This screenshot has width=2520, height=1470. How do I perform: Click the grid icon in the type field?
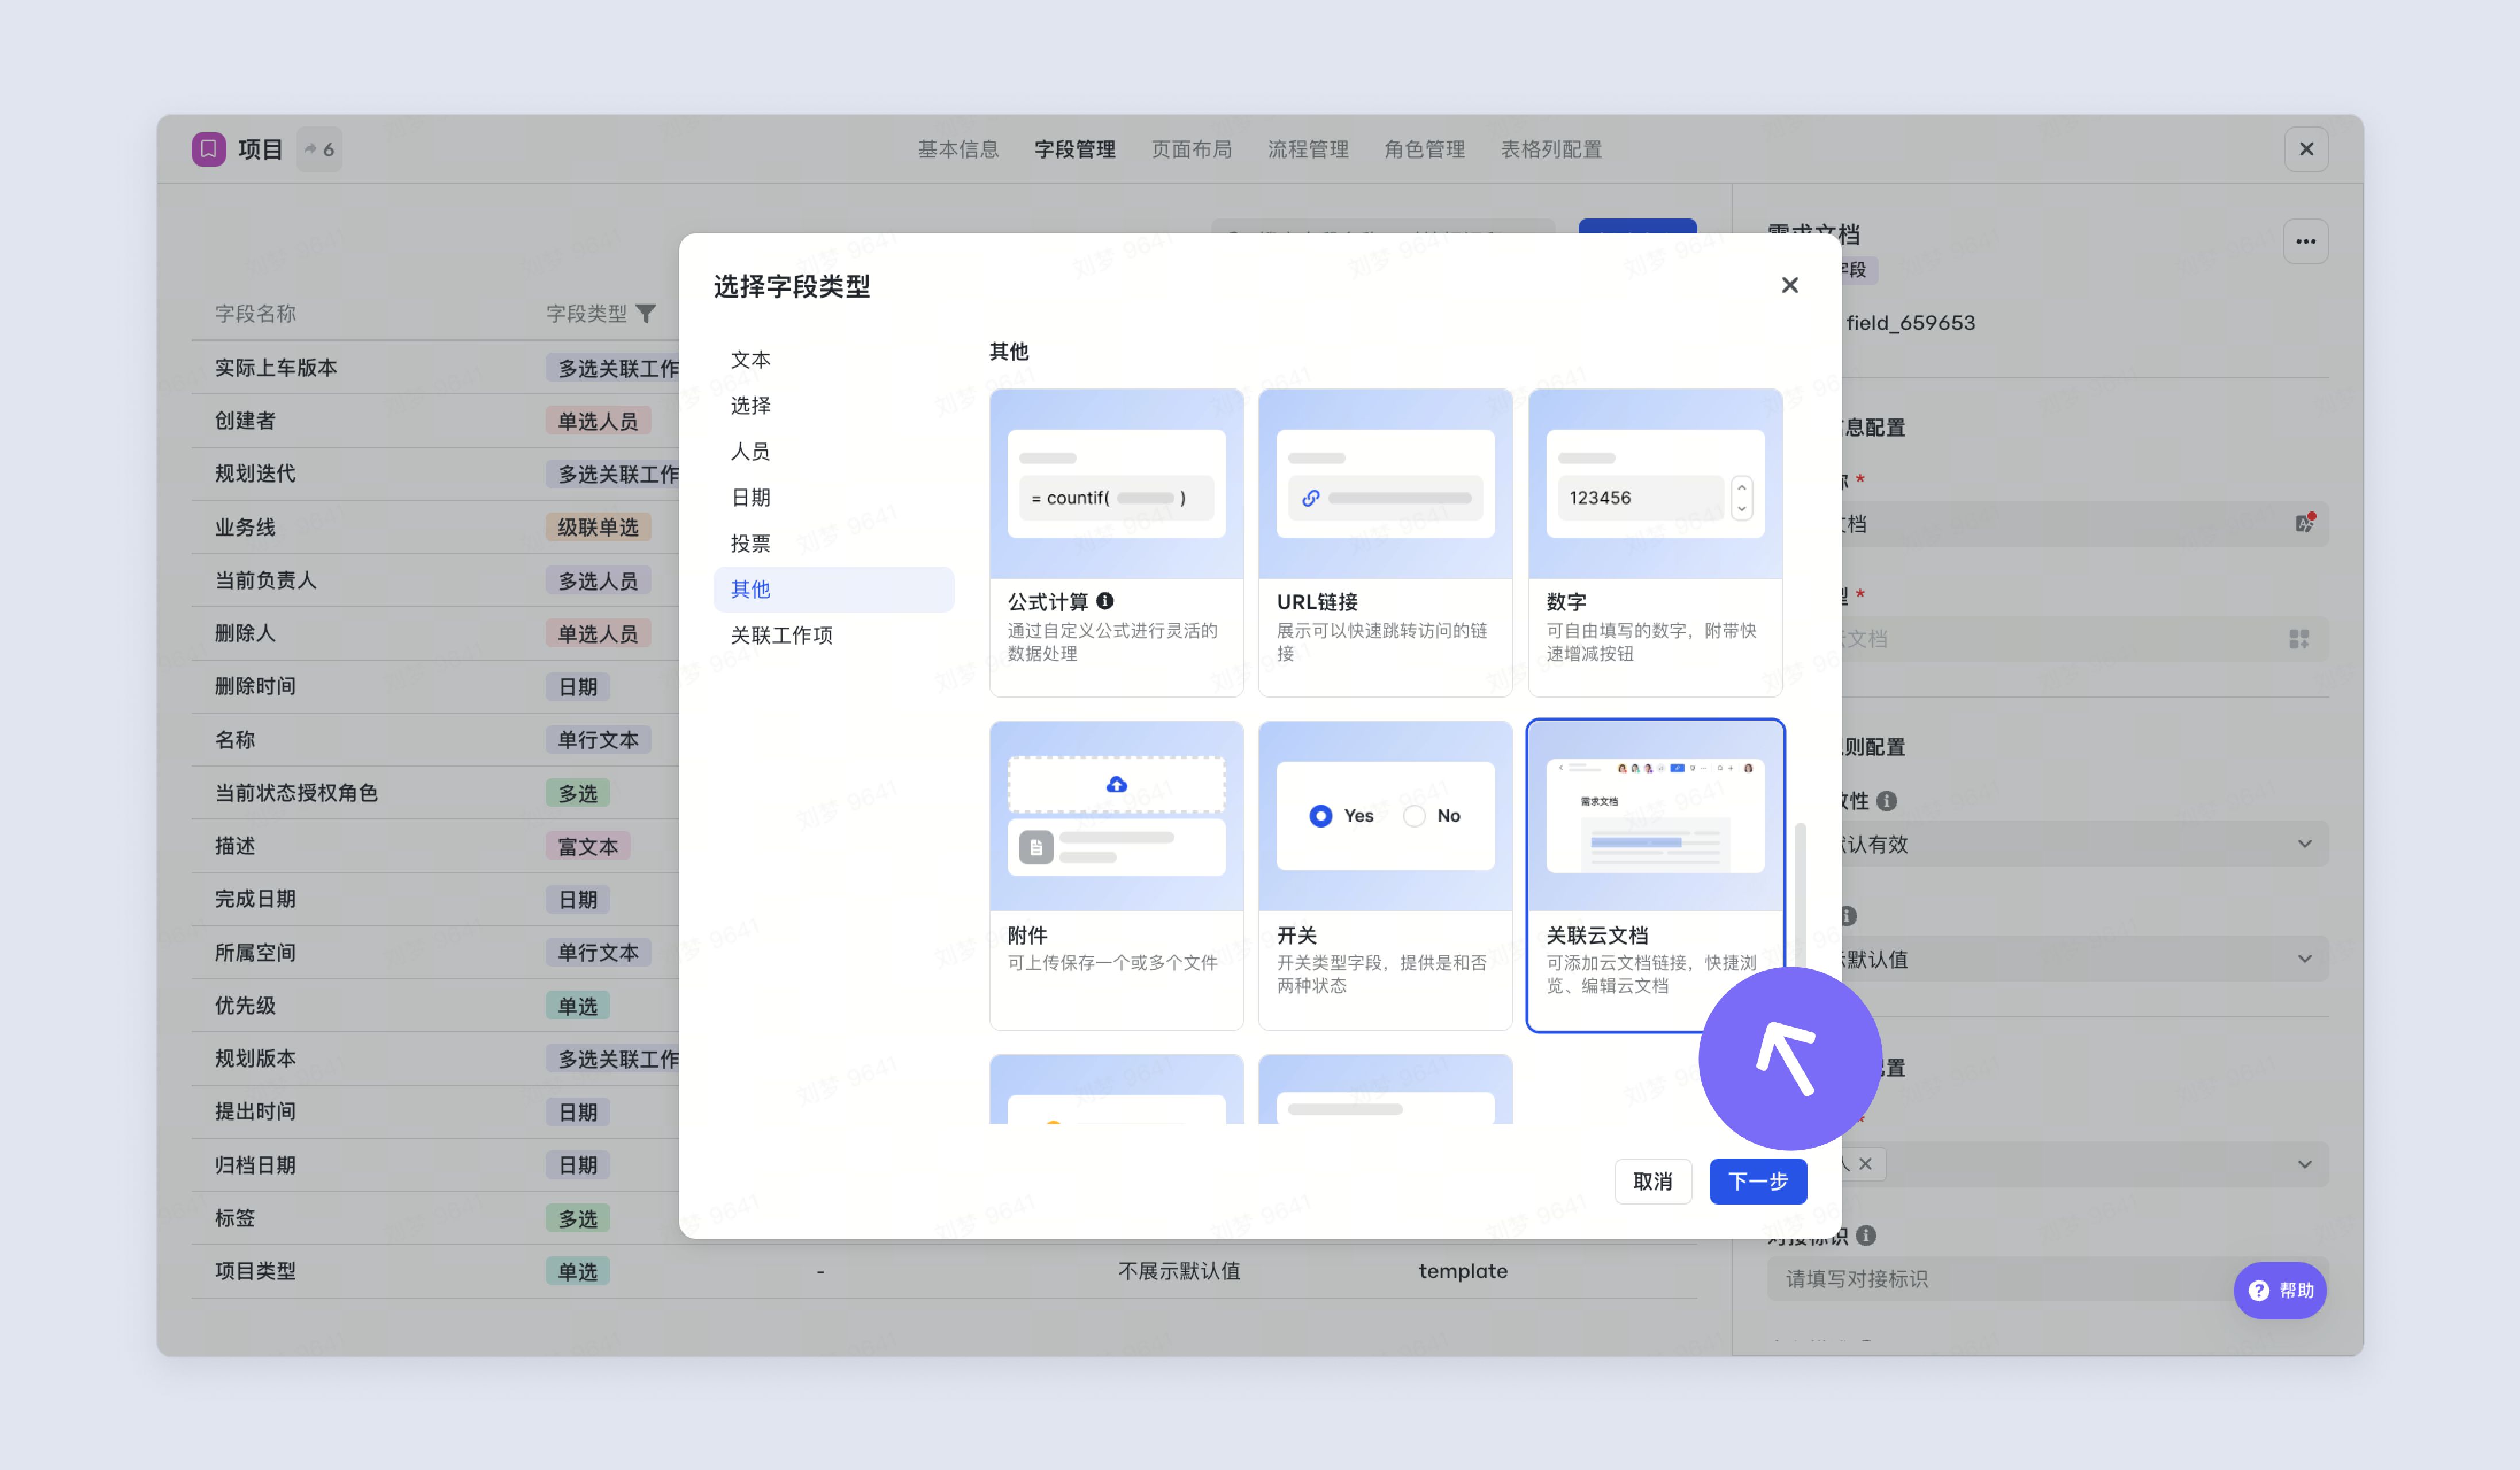[2299, 639]
